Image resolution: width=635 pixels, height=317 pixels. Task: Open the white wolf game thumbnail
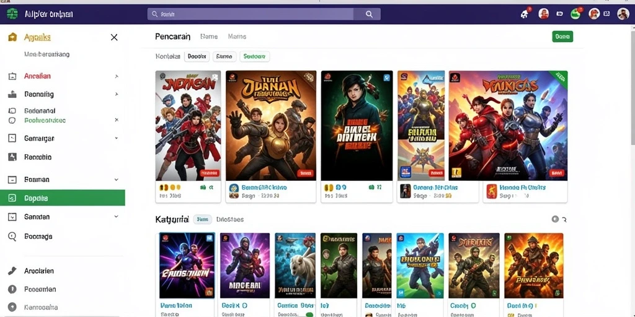[295, 265]
